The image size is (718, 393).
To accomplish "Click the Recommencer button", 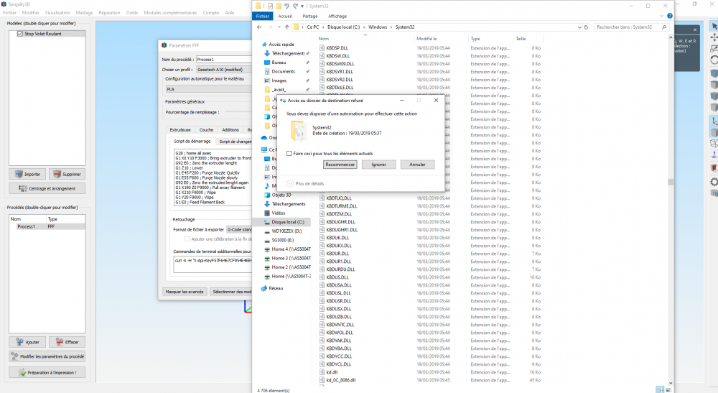I will pos(340,165).
